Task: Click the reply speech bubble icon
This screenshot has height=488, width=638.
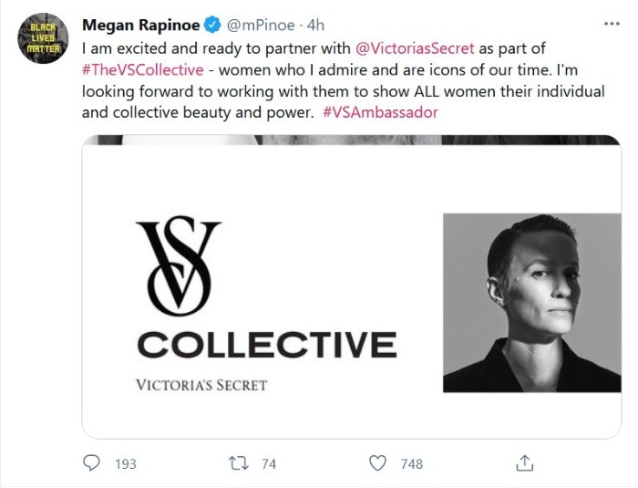Action: (92, 463)
